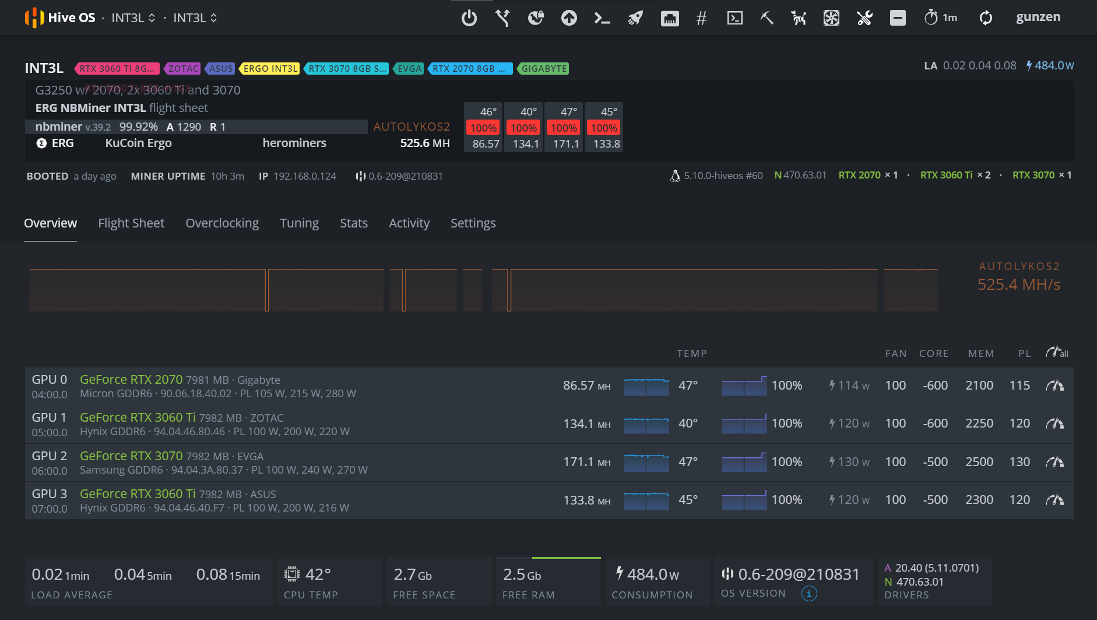Switch to the Overclocking tab
The width and height of the screenshot is (1097, 620).
click(222, 223)
